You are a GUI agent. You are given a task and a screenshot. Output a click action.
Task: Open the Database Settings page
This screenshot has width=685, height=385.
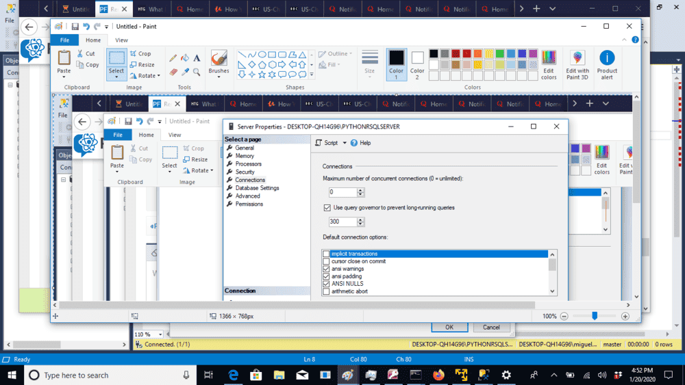[257, 188]
